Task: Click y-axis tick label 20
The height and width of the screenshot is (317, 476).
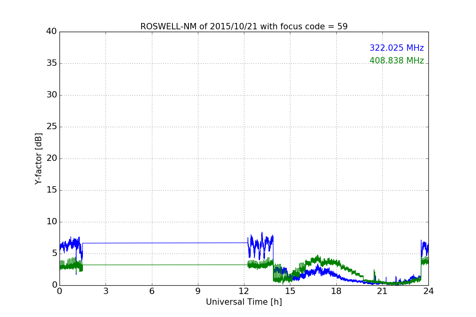Action: 52,158
